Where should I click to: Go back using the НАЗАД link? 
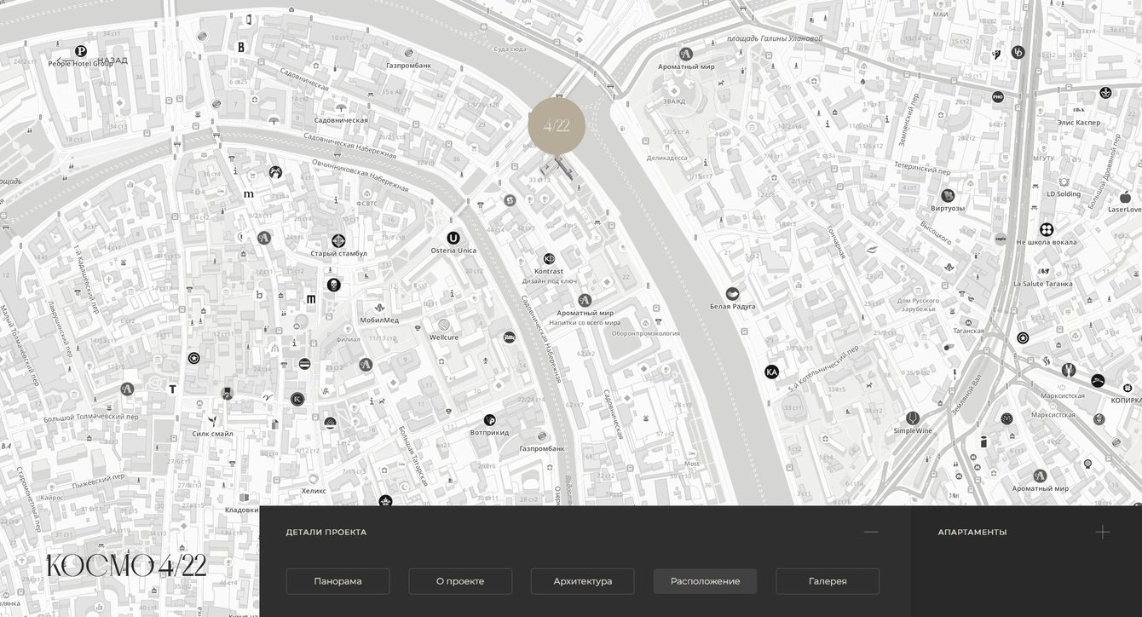point(91,61)
